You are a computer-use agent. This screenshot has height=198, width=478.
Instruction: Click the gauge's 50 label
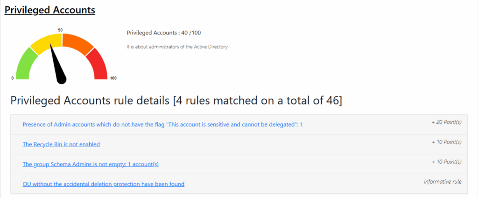[61, 30]
